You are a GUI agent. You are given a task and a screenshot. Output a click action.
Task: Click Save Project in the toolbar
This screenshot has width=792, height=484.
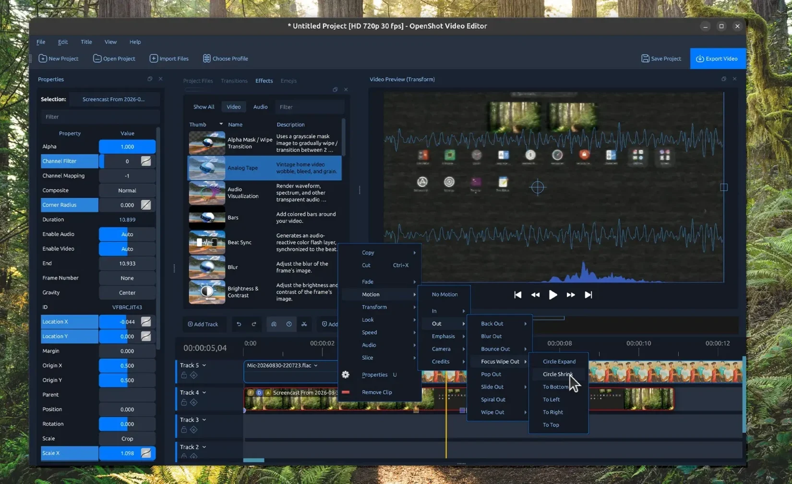point(661,59)
